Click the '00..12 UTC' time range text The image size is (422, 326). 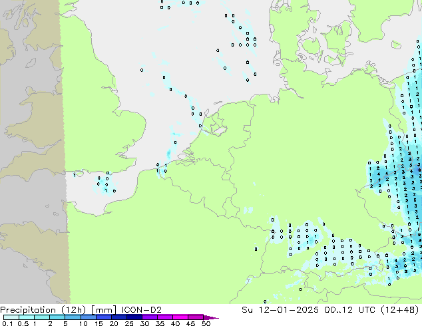pos(349,310)
